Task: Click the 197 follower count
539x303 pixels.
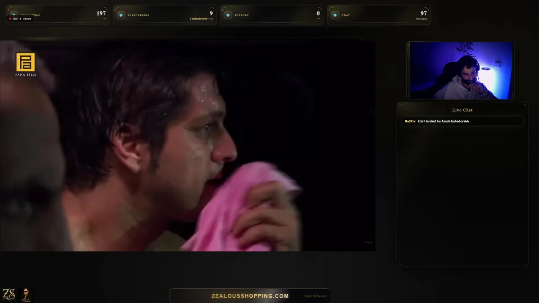Action: pyautogui.click(x=101, y=13)
